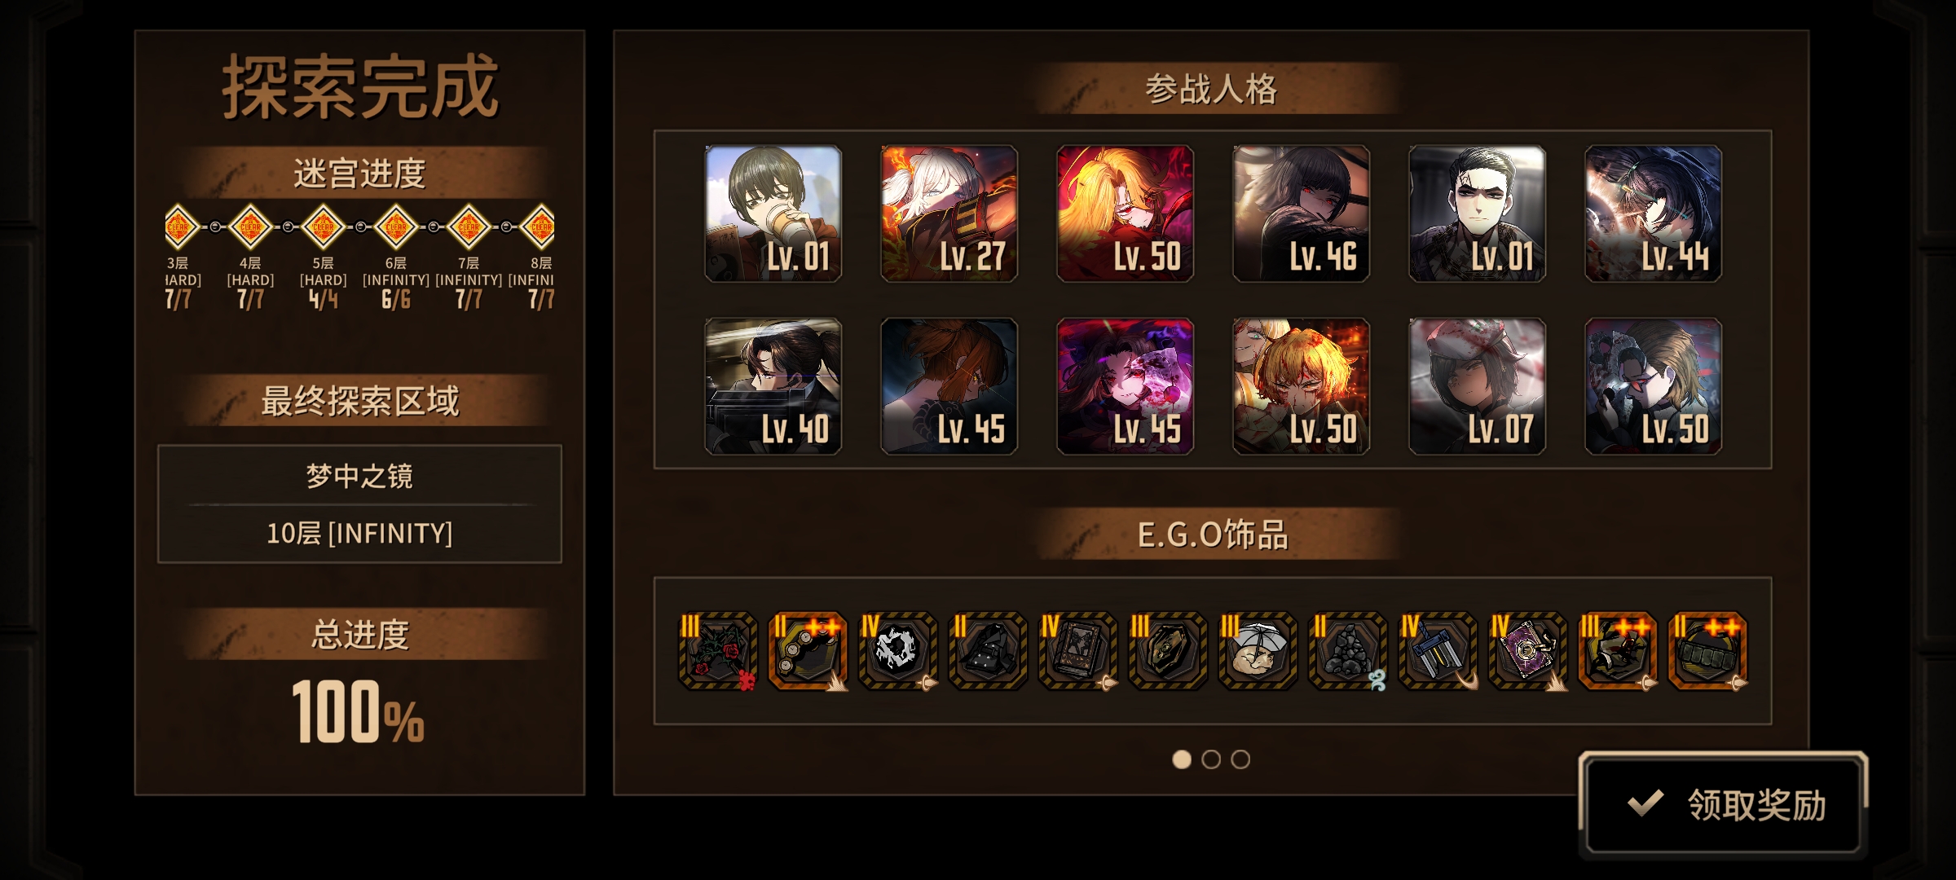
Task: Open the 6层 INFINITY cleared floor marker
Action: coord(396,227)
